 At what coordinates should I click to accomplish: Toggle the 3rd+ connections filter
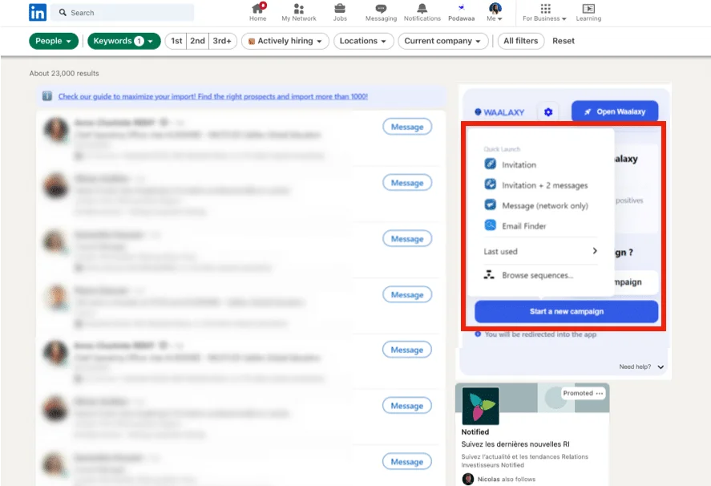point(222,41)
